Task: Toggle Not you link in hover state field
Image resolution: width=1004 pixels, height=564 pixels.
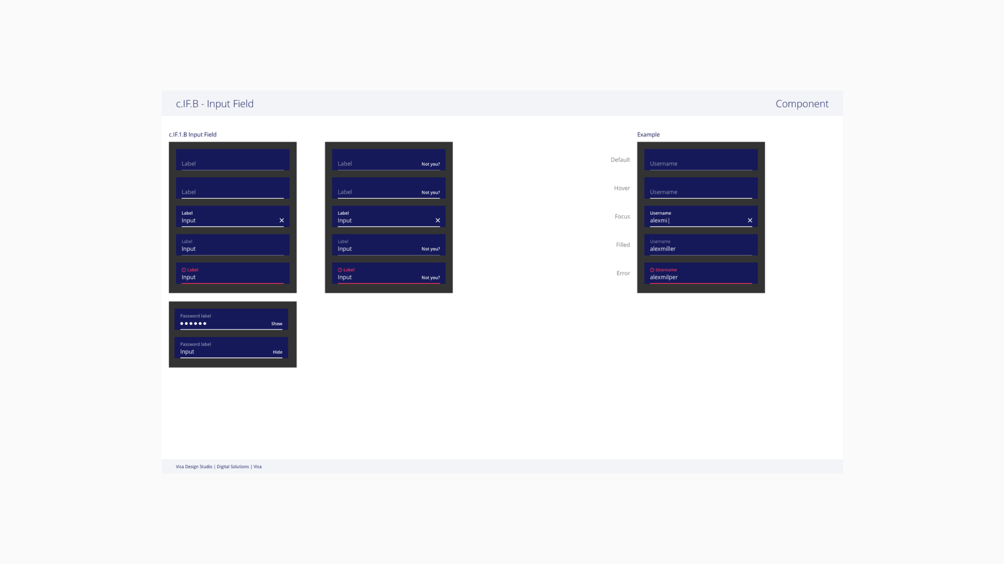Action: coord(430,191)
